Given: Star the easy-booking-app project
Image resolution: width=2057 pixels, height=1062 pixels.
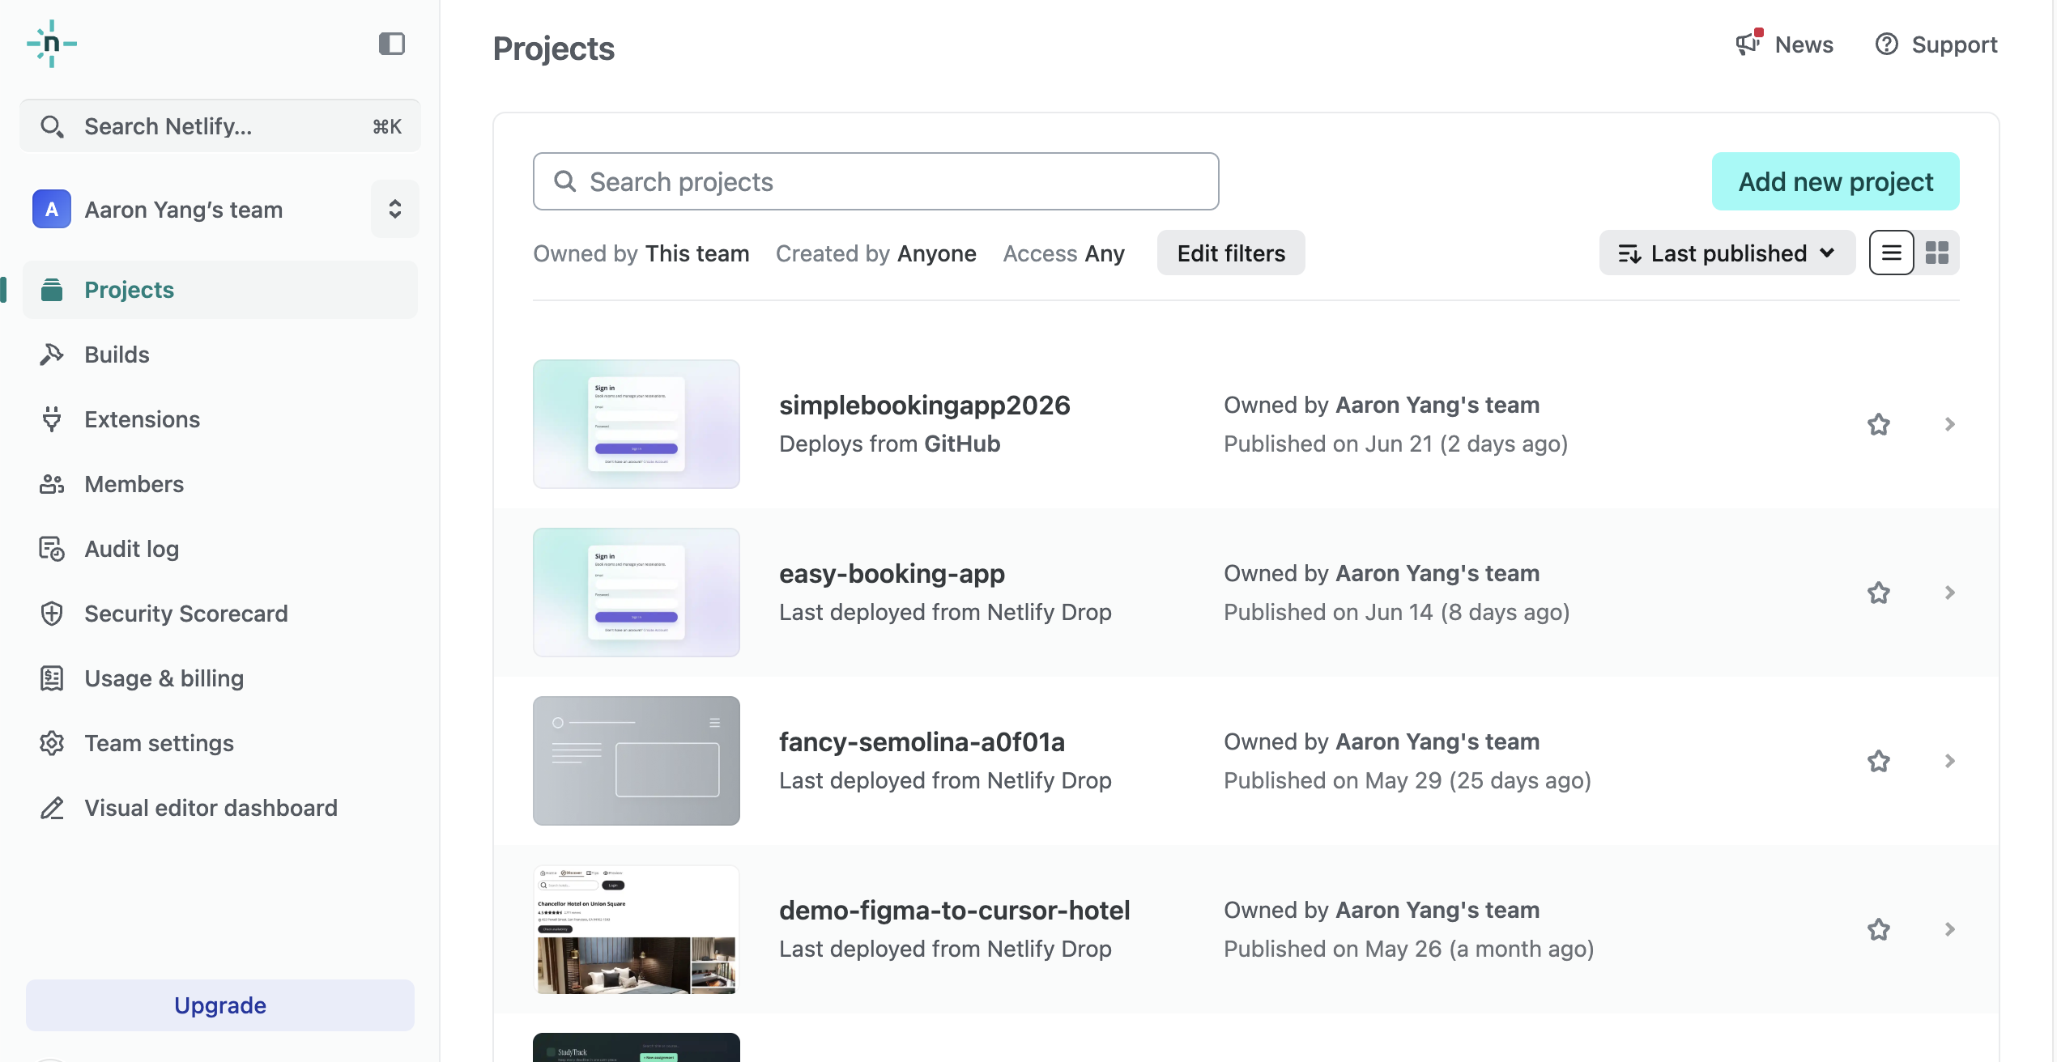Looking at the screenshot, I should point(1879,593).
